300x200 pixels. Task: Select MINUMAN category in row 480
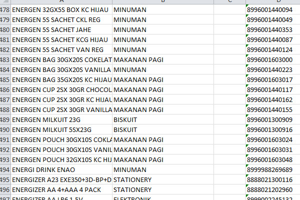(x=163, y=29)
